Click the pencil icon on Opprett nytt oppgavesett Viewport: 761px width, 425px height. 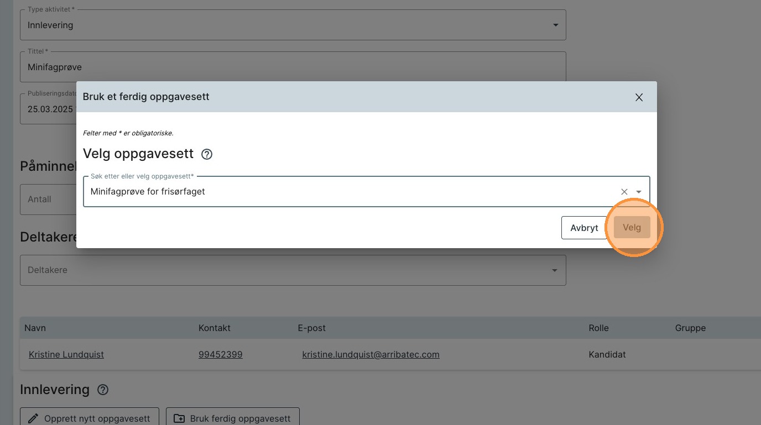coord(34,418)
